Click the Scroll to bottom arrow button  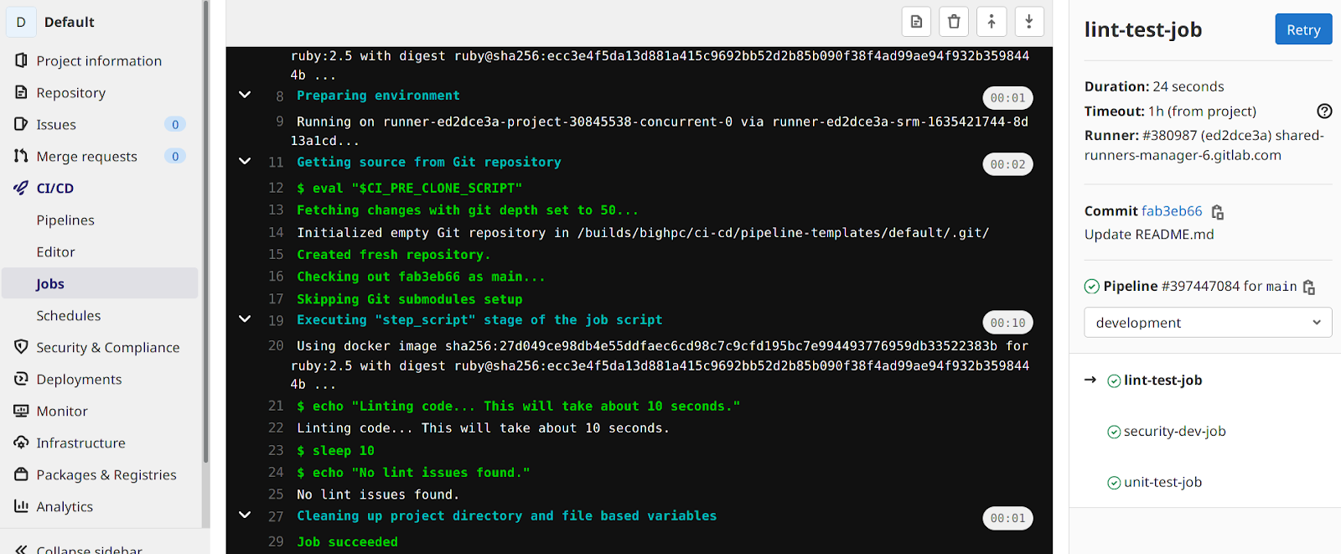pos(1029,22)
